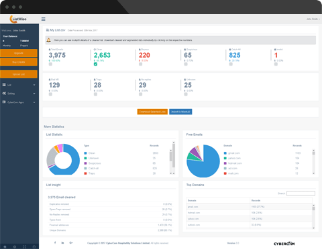Click the file icon beside My List.csv
This screenshot has width=322, height=249.
(x=48, y=30)
